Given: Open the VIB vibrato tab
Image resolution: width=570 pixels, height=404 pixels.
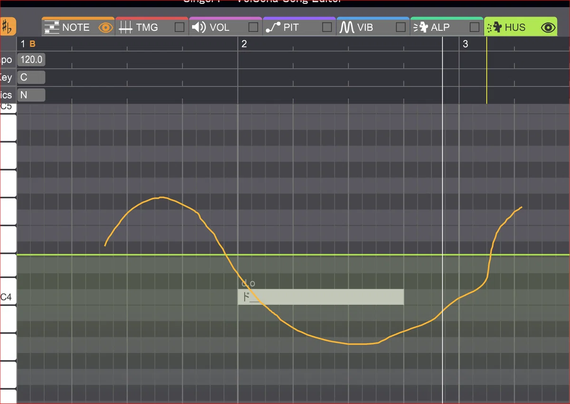Looking at the screenshot, I should 372,27.
